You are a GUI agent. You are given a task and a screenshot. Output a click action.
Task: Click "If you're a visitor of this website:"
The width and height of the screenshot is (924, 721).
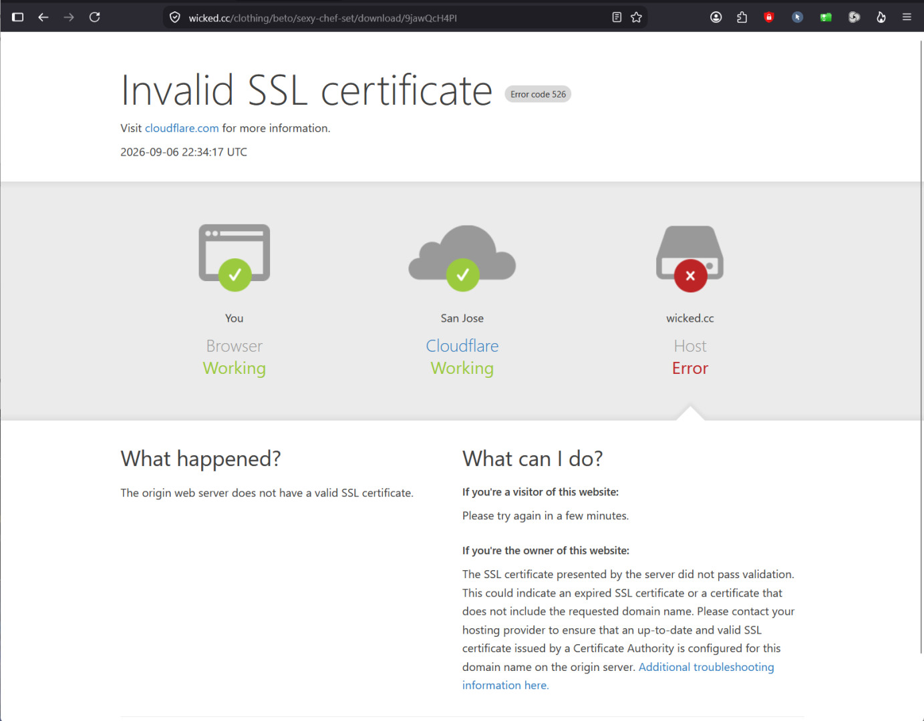click(x=541, y=492)
